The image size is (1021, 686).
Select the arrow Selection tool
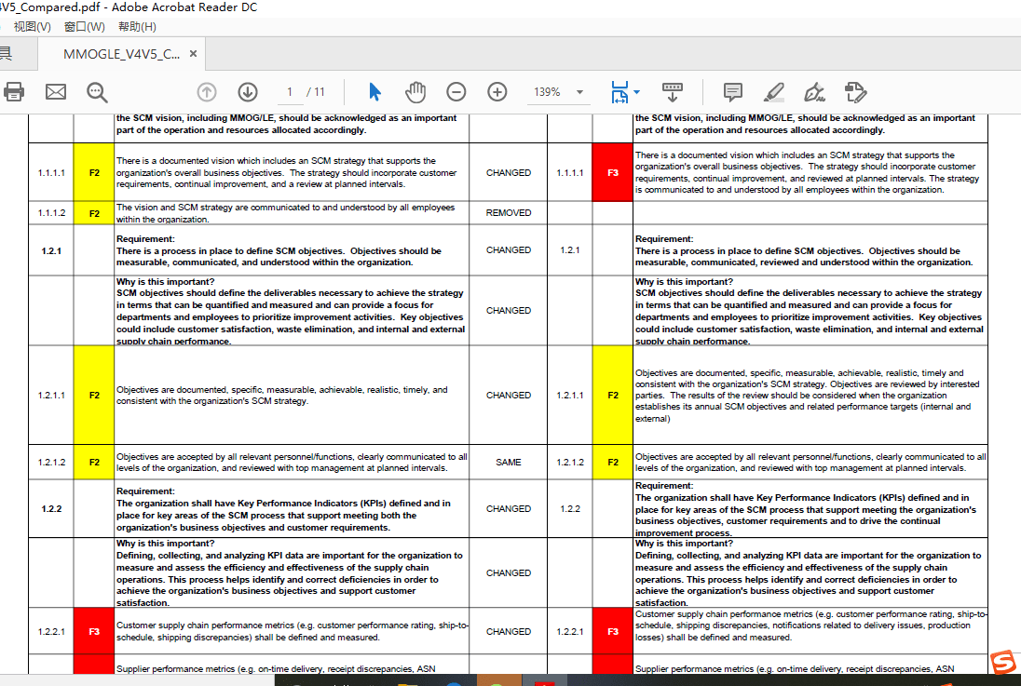374,91
